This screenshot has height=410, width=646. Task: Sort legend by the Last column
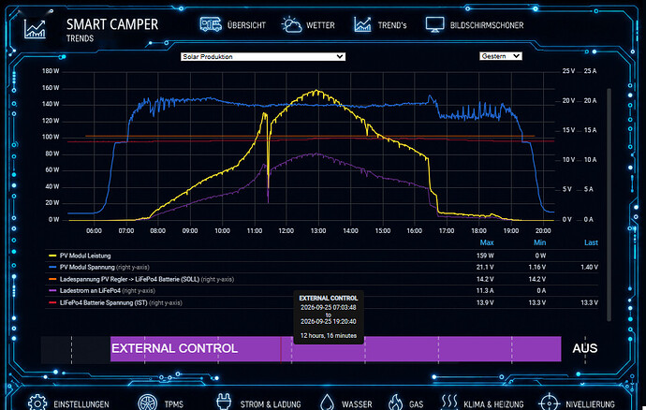click(x=591, y=242)
